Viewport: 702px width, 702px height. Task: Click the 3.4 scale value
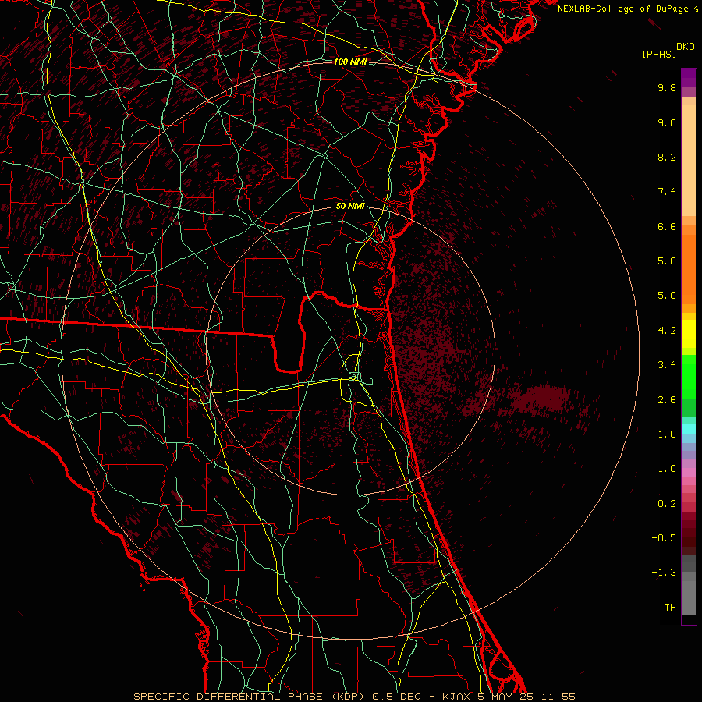click(x=667, y=365)
